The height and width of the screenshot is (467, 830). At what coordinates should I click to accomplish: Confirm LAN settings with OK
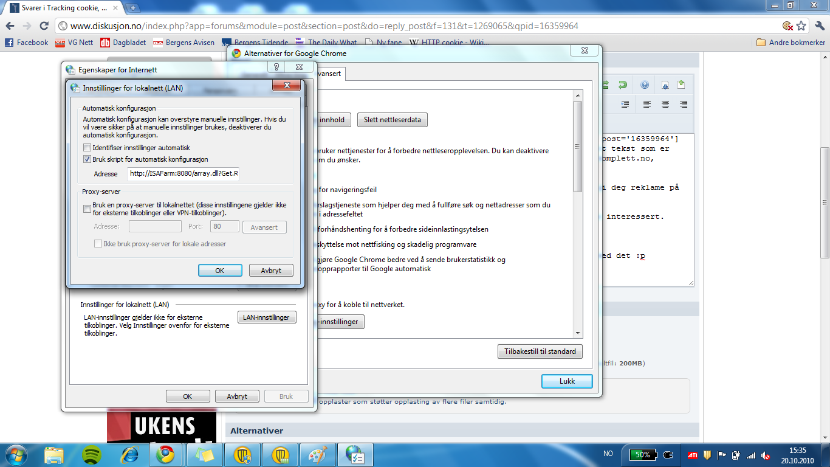[x=220, y=271]
